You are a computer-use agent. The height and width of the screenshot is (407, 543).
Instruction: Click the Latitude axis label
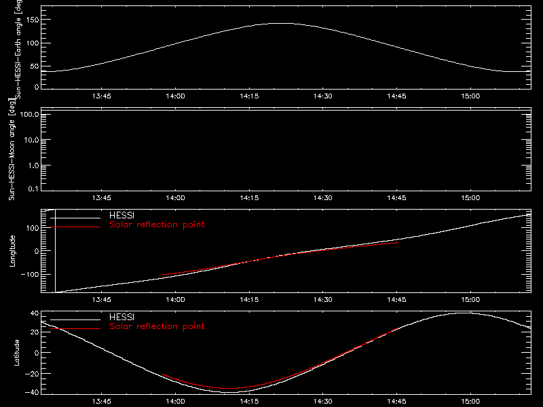pos(16,352)
